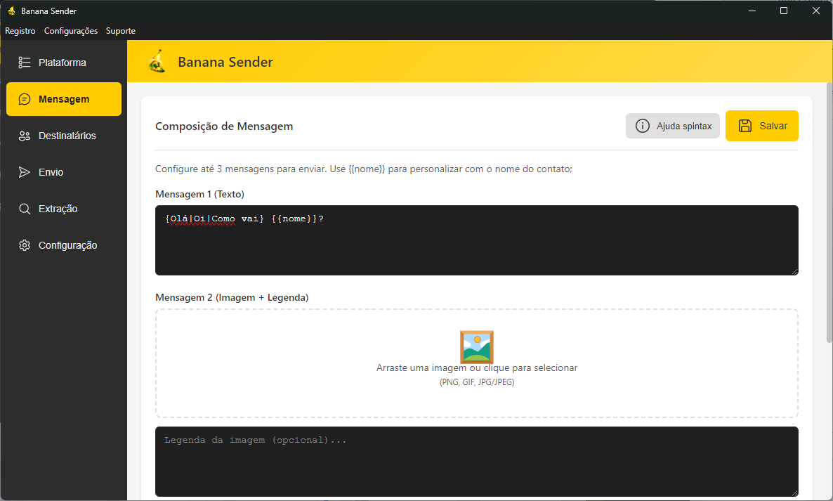
Task: Click the Destinatários people icon
Action: 25,136
